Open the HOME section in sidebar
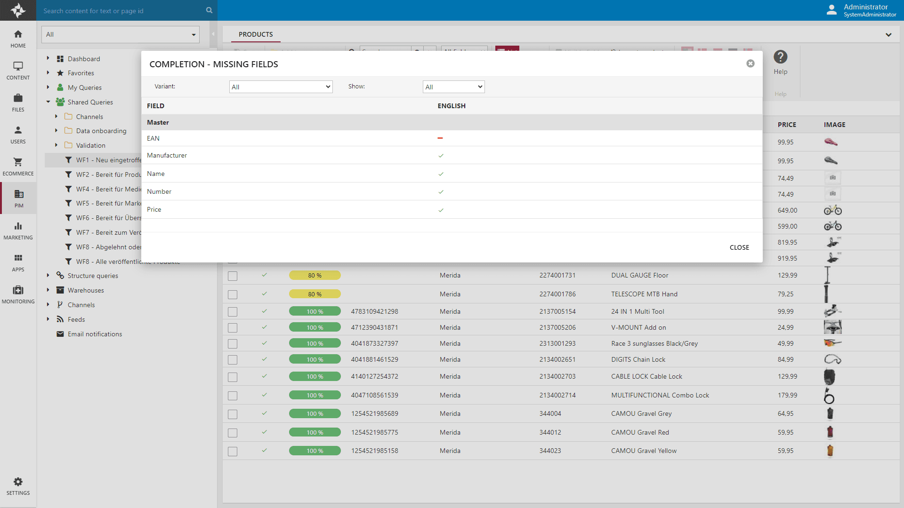Viewport: 904px width, 508px height. coord(18,39)
